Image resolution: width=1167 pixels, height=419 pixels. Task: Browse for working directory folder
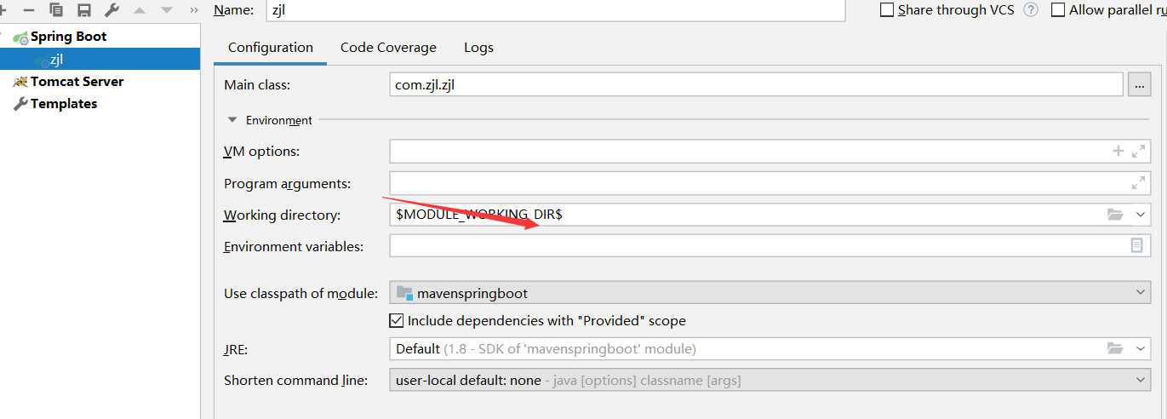[1115, 215]
